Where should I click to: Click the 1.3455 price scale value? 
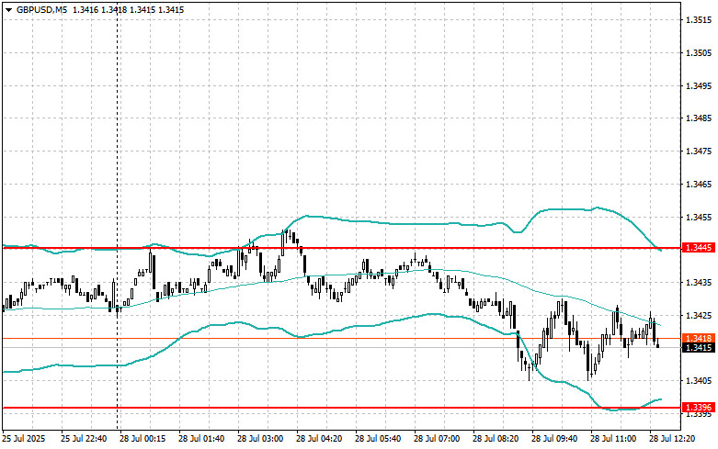click(x=699, y=218)
